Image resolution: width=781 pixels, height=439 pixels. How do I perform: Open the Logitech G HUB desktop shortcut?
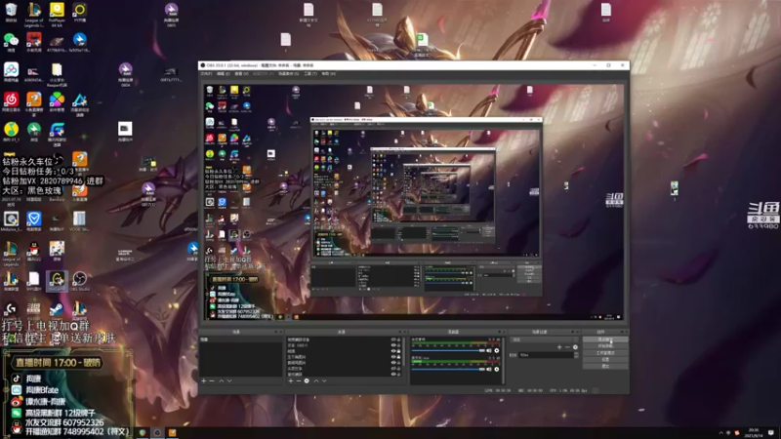click(x=11, y=311)
